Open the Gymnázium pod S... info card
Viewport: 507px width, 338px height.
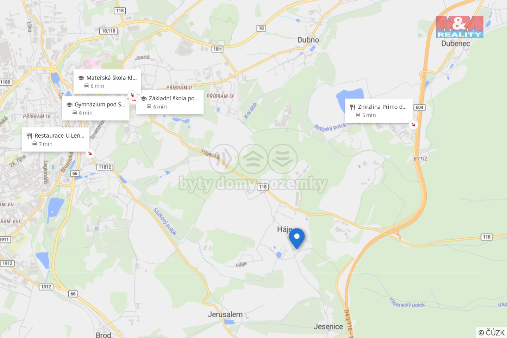pos(96,108)
